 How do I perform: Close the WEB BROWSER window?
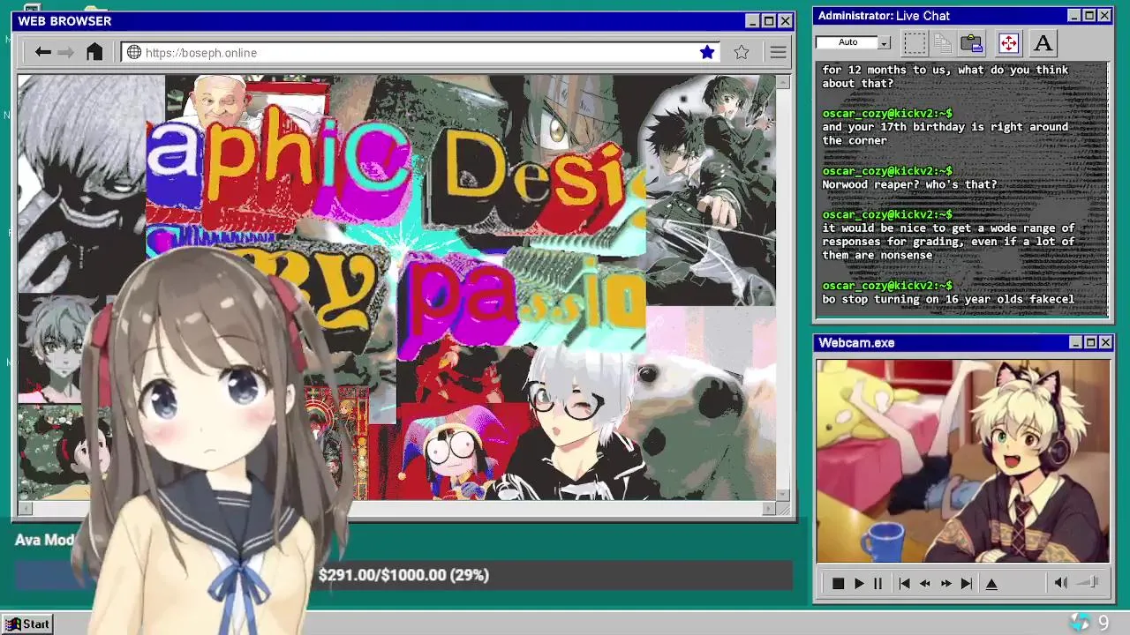coord(785,21)
